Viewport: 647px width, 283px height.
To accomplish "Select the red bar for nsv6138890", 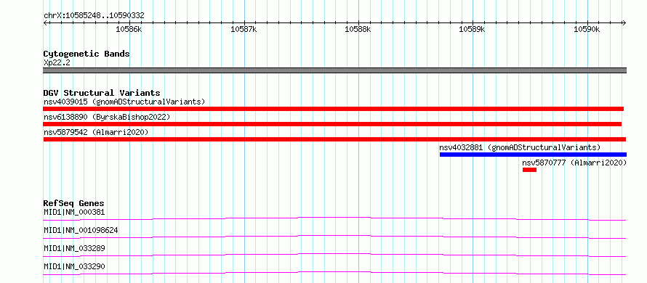I will pos(332,124).
